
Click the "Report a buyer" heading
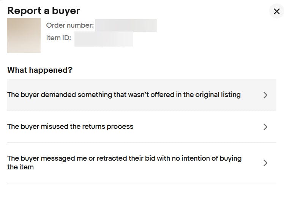click(44, 11)
